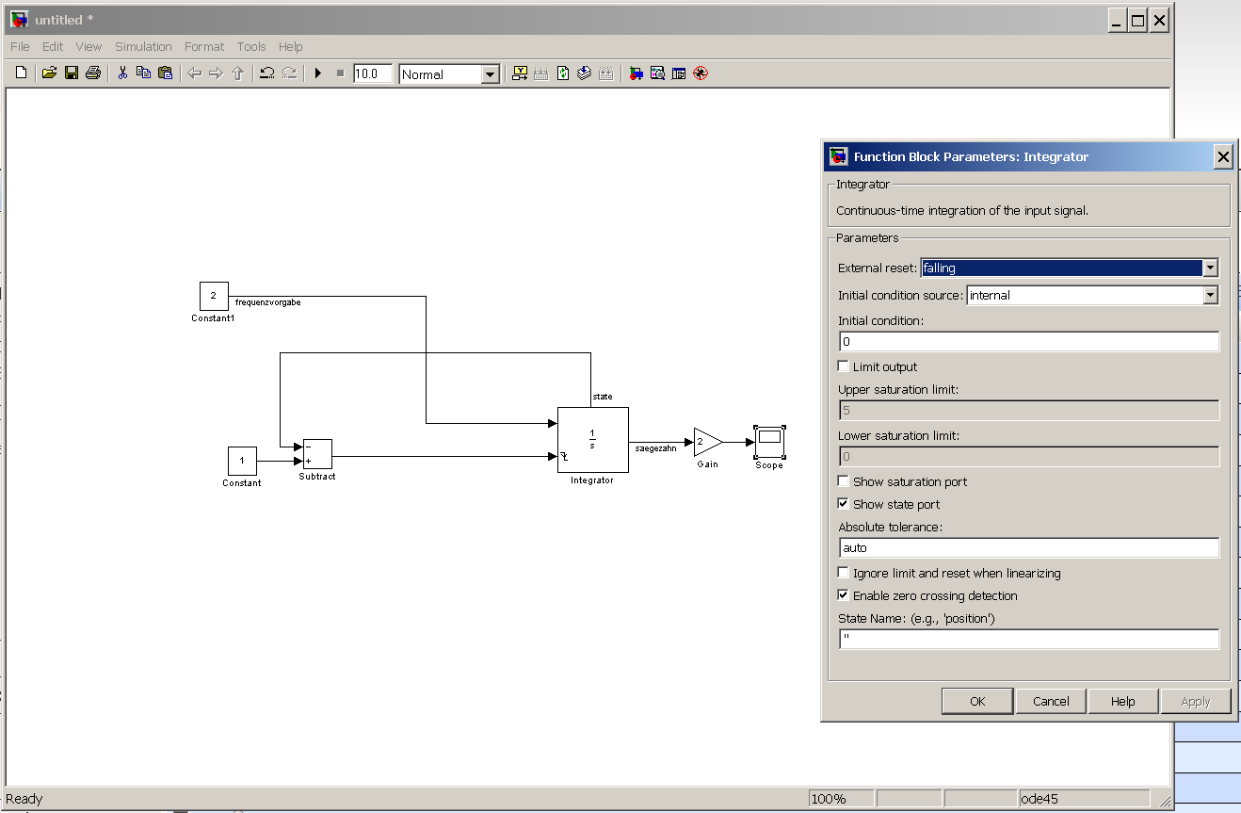Start simulation with the play button
Screen dimensions: 1241x813
coord(318,73)
